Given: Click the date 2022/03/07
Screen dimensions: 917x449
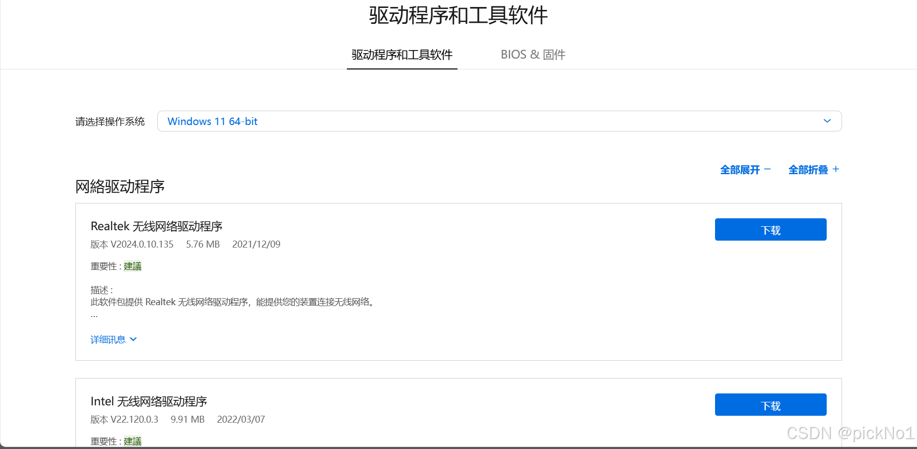Looking at the screenshot, I should tap(241, 419).
